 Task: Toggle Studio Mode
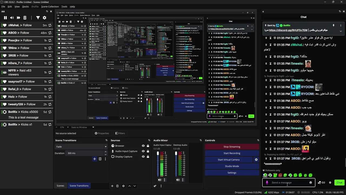232,166
